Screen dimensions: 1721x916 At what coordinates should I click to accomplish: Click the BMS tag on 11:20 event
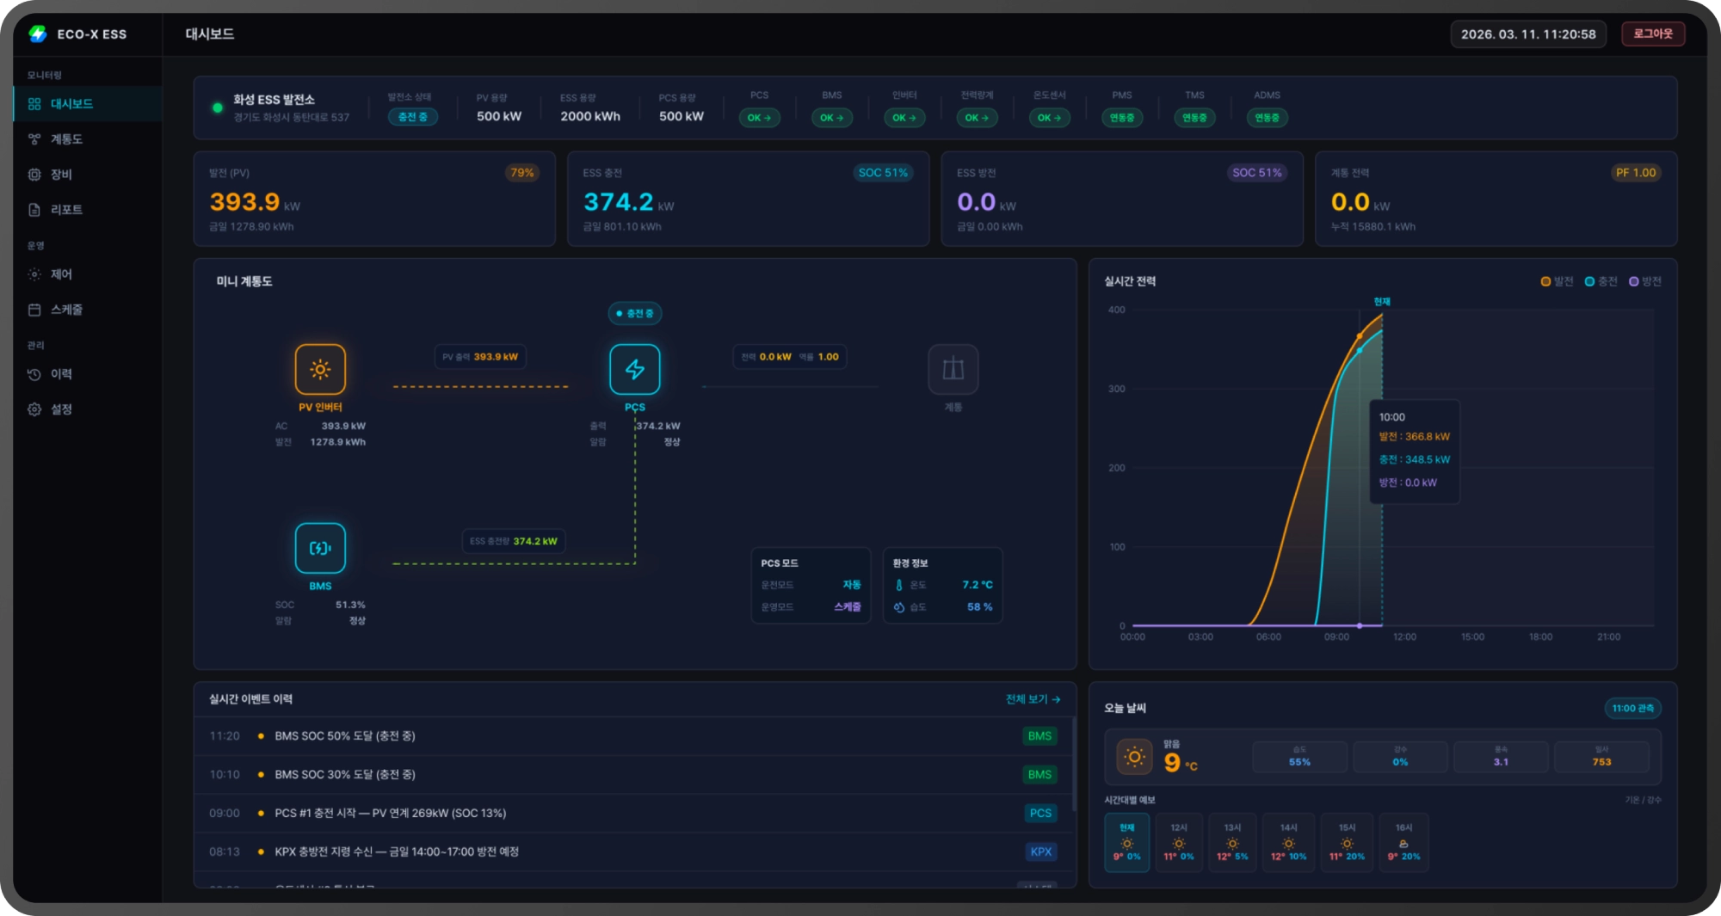coord(1039,736)
